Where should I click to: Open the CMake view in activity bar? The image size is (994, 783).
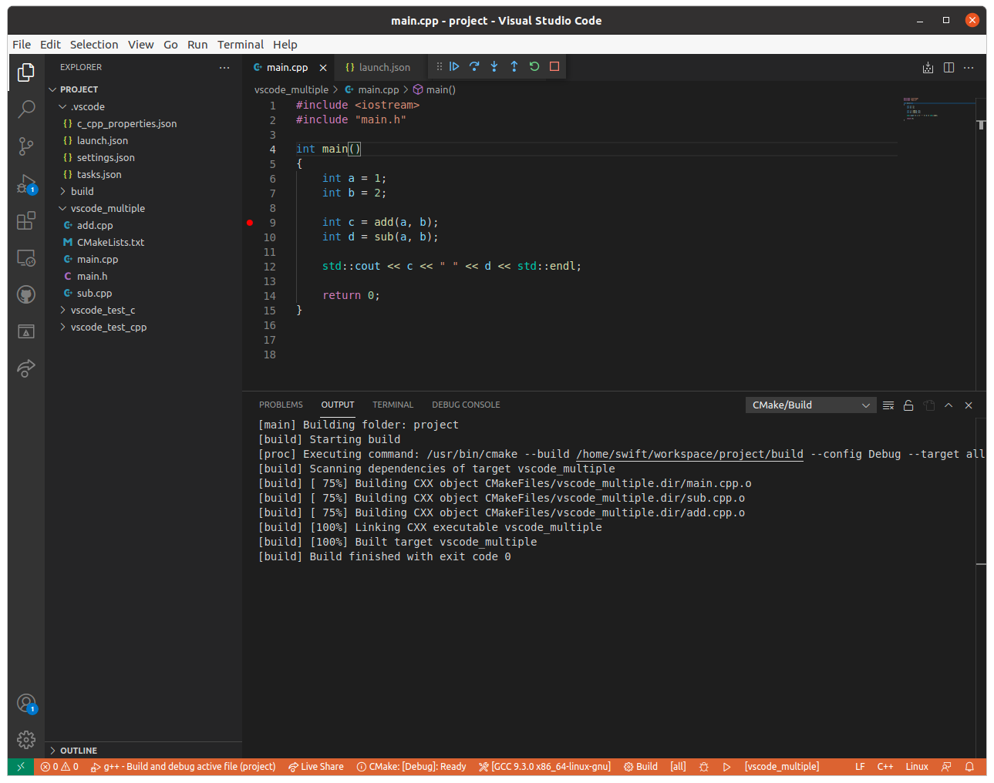click(x=26, y=331)
